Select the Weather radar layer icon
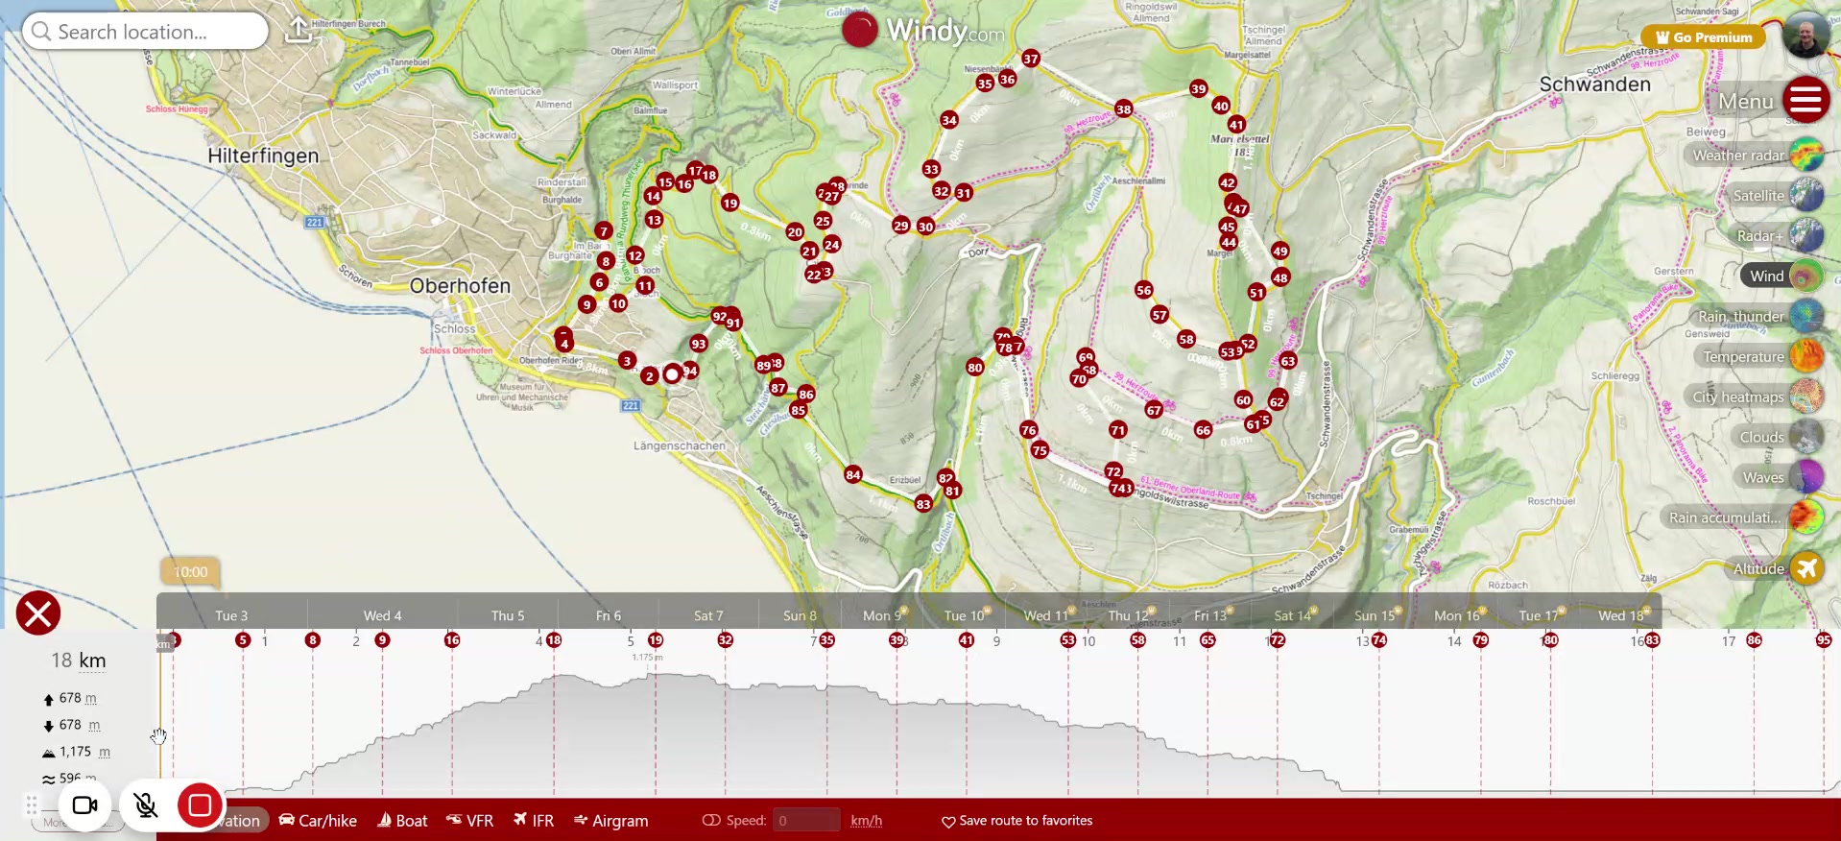The height and width of the screenshot is (841, 1841). (x=1805, y=155)
